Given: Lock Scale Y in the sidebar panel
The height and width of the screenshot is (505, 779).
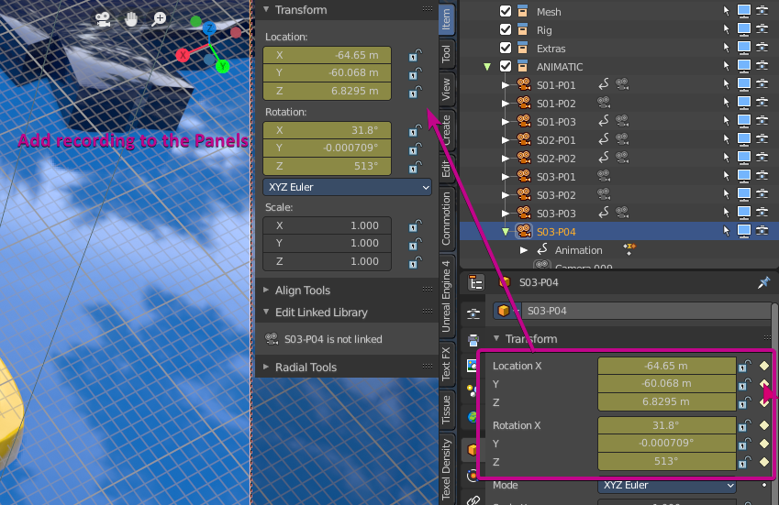Looking at the screenshot, I should click(415, 244).
